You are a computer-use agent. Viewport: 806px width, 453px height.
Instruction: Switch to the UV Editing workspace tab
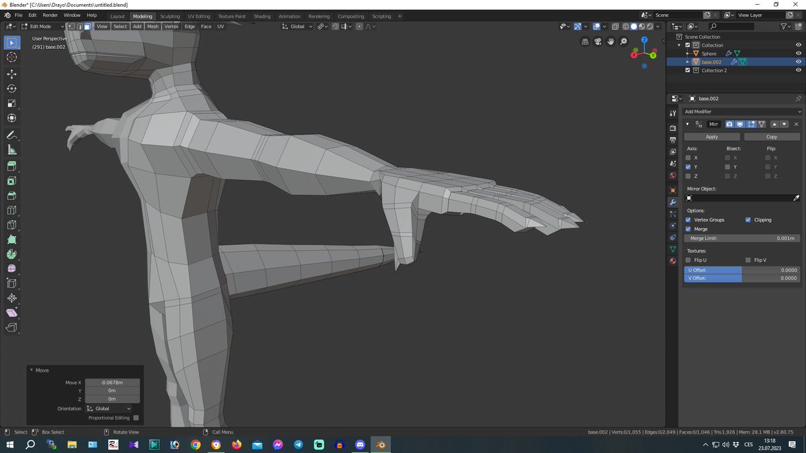[199, 16]
